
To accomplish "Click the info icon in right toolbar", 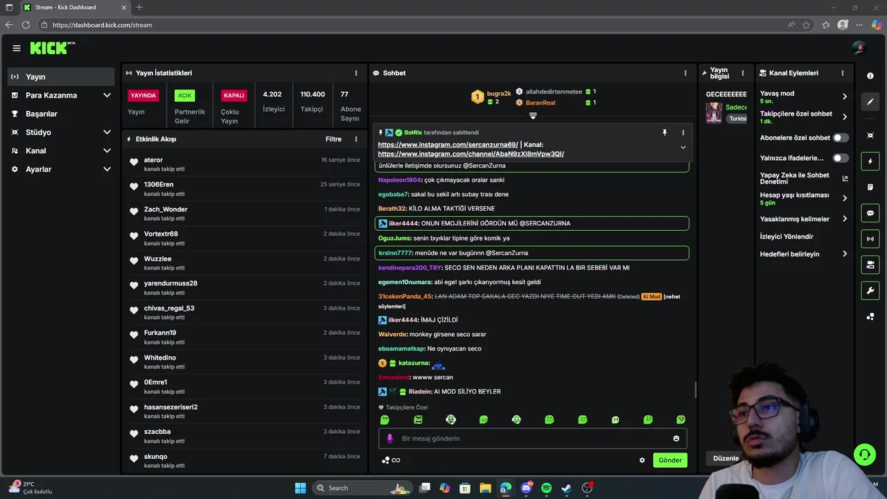I will point(870,76).
